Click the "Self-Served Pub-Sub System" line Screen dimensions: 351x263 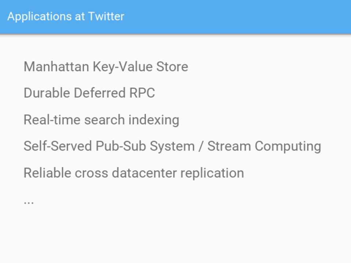109,146
